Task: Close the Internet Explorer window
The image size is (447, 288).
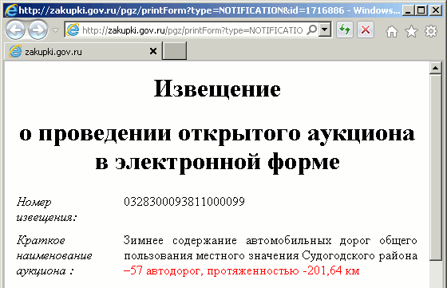Action: point(436,10)
